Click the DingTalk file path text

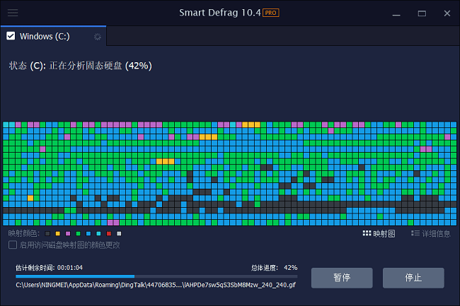(156, 285)
